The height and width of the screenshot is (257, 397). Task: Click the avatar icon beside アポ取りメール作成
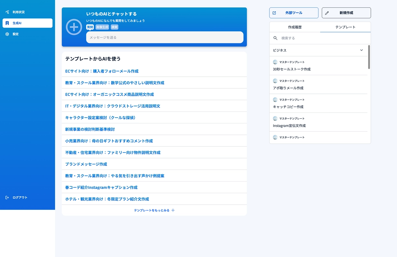pyautogui.click(x=275, y=81)
